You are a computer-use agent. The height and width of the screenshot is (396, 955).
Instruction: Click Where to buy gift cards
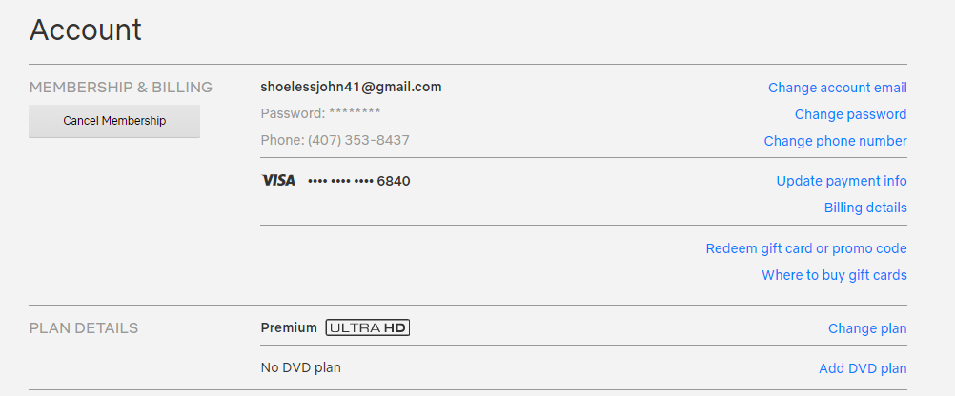tap(834, 275)
